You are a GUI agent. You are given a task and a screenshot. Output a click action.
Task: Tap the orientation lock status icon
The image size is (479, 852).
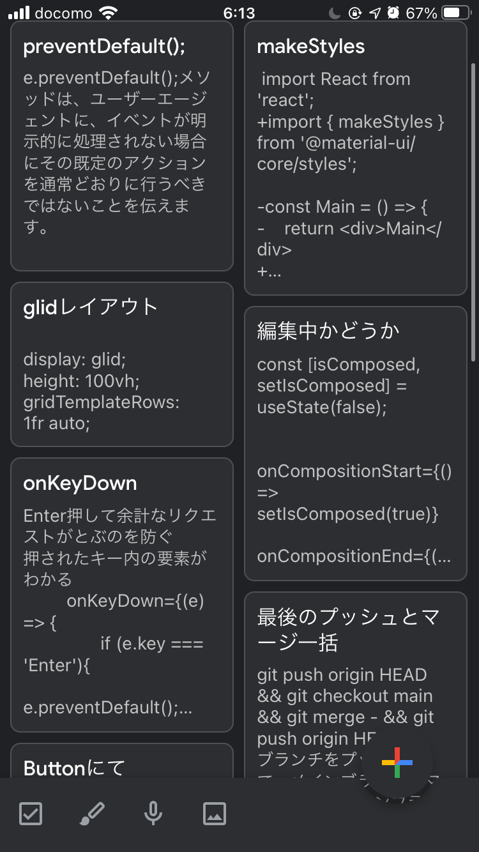click(355, 13)
